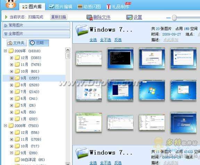Click the second Windows 7 album folder icon
Viewport: 200px width, 165px height.
coord(82,153)
